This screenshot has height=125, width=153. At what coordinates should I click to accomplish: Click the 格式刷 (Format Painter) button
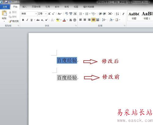[14, 21]
